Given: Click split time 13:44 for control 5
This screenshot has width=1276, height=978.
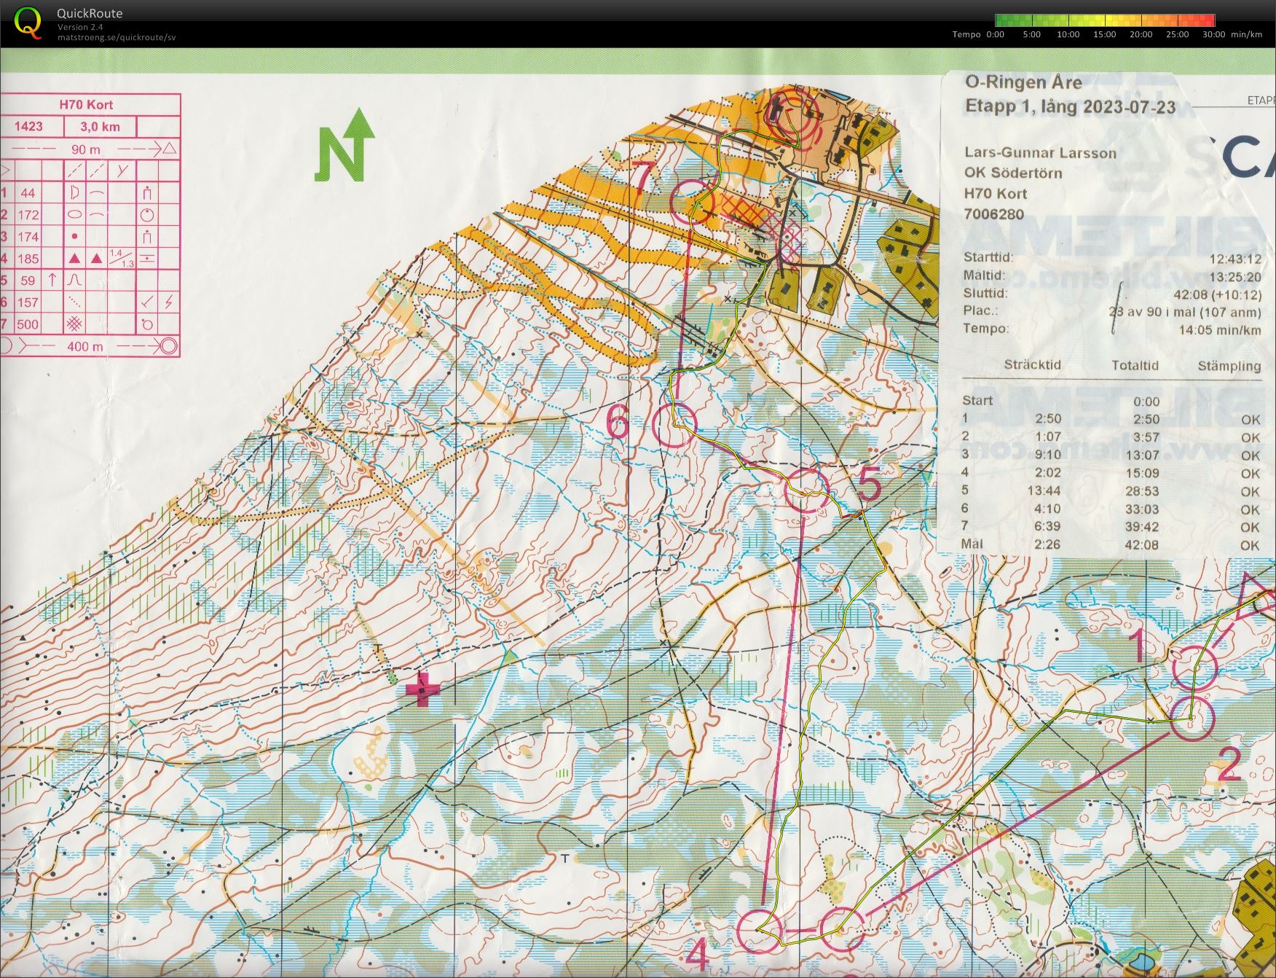Looking at the screenshot, I should click(1044, 490).
